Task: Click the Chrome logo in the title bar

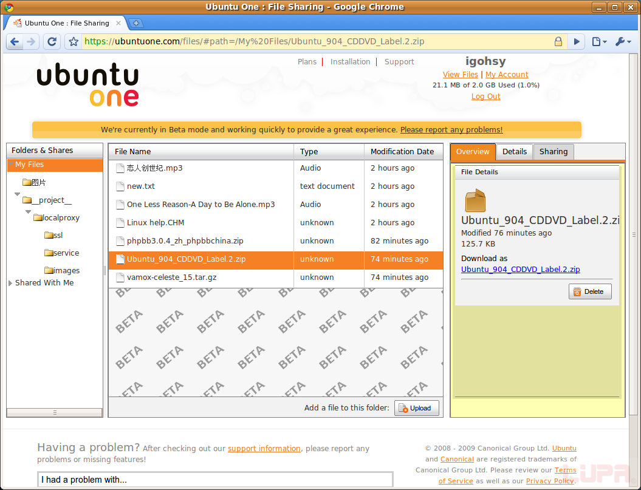Action: 9,7
